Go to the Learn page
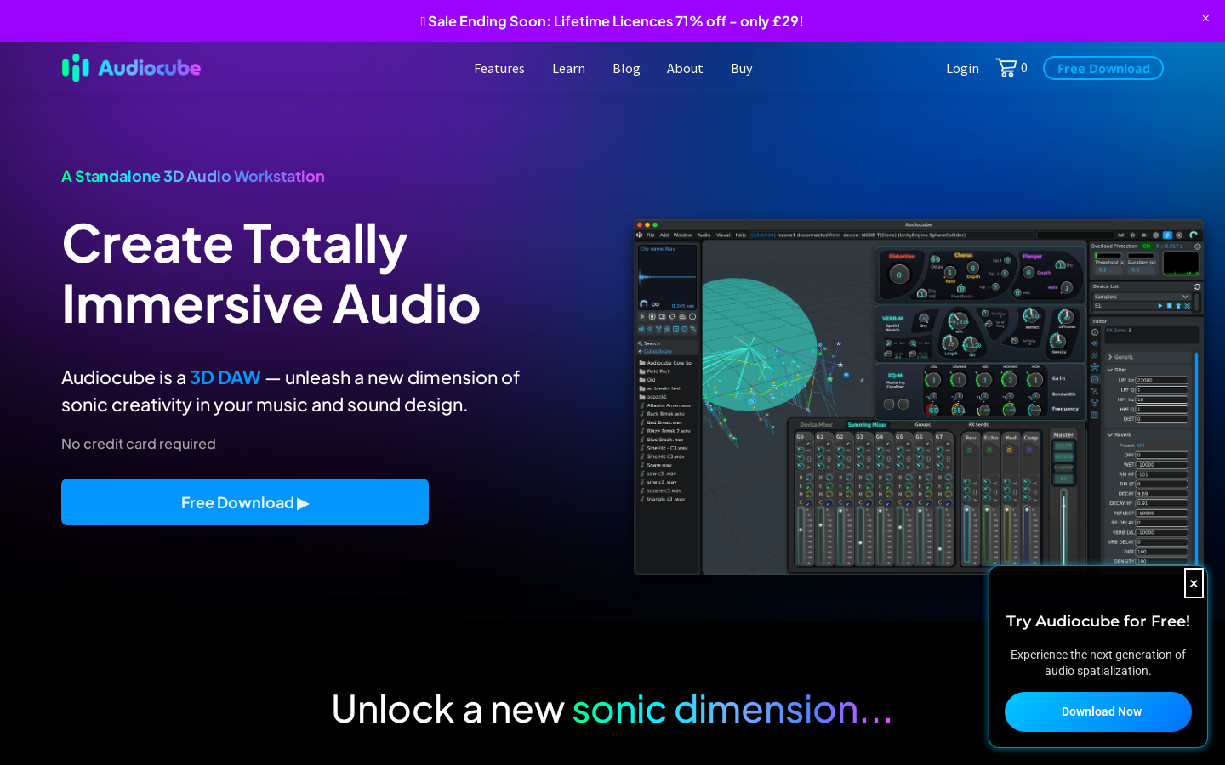The image size is (1225, 765). click(x=568, y=69)
